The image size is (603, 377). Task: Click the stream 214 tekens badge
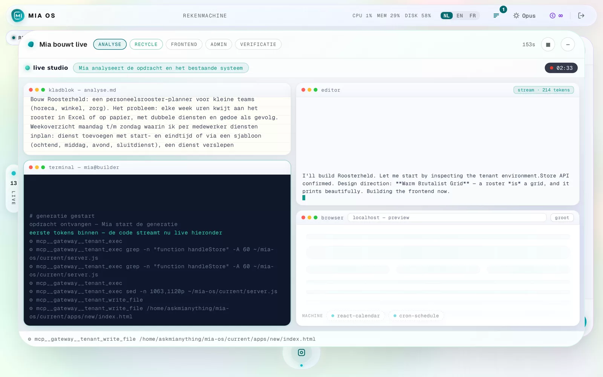point(543,90)
